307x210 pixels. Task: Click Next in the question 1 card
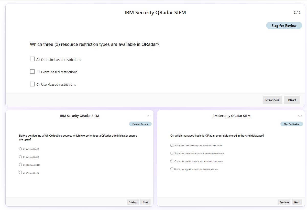click(145, 202)
